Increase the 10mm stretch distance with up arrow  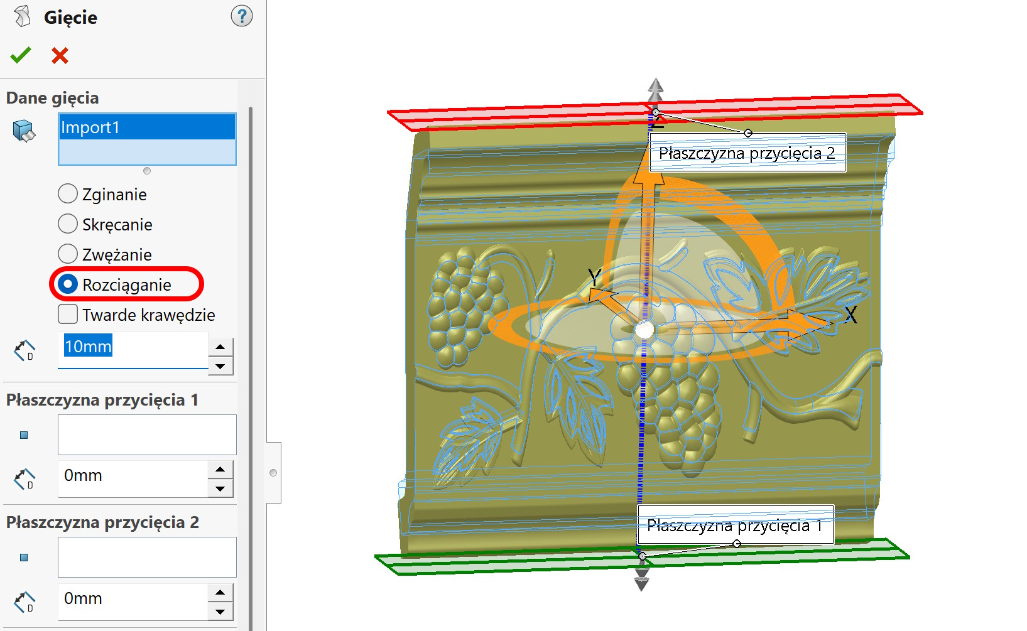[220, 347]
